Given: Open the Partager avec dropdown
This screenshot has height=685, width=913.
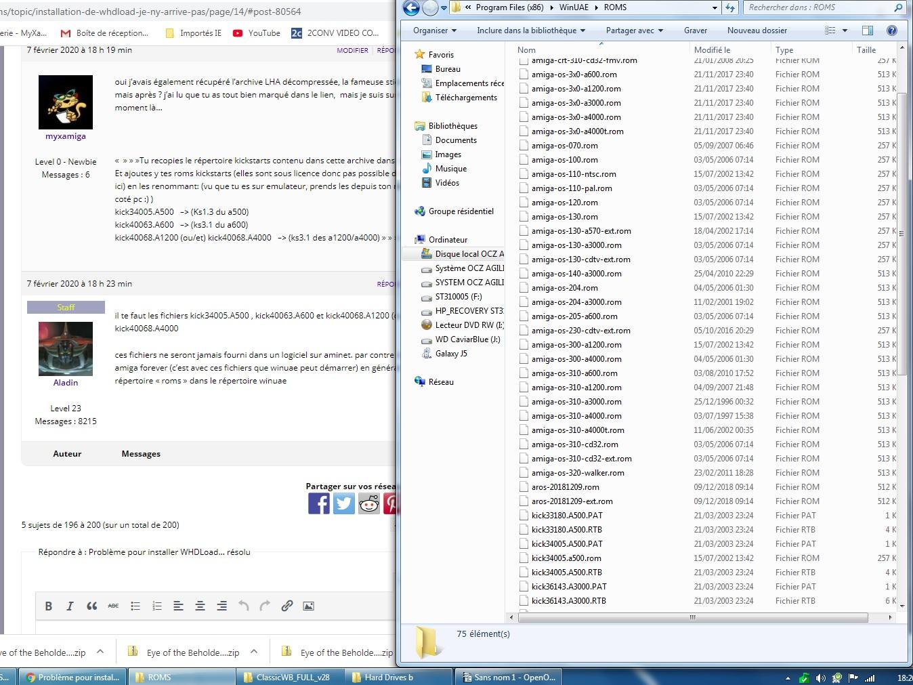Looking at the screenshot, I should tap(635, 30).
